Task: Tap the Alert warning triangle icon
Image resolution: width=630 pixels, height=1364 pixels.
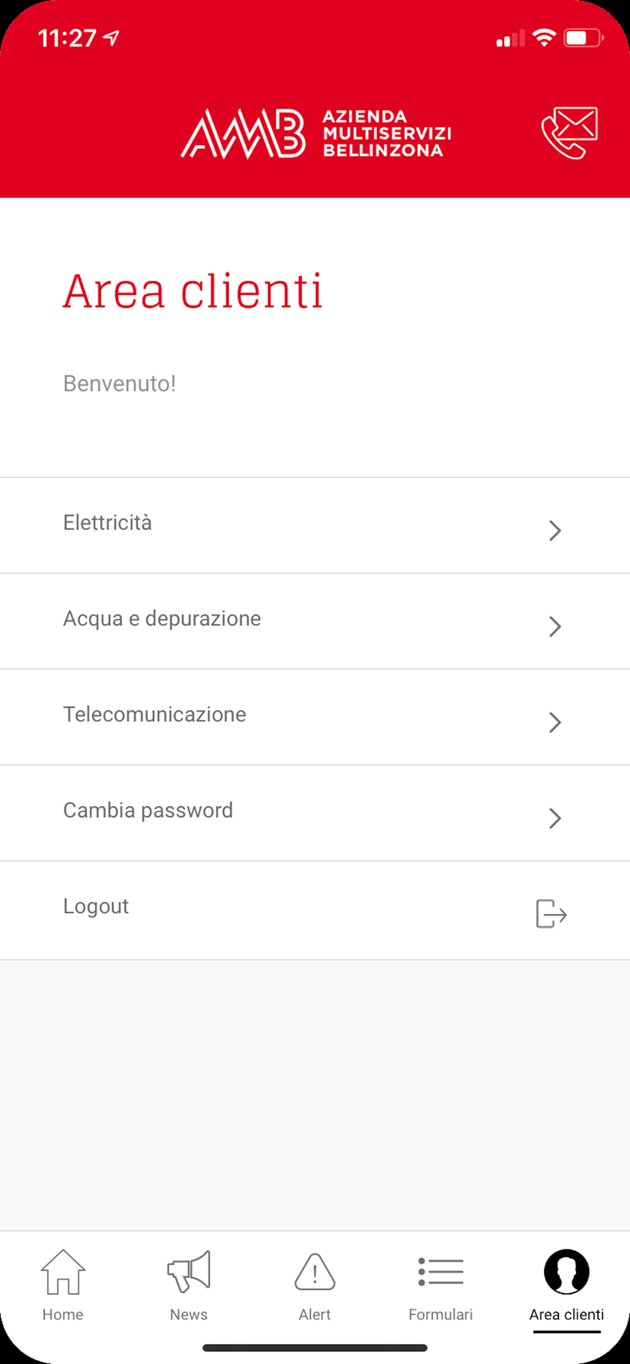Action: [315, 1272]
